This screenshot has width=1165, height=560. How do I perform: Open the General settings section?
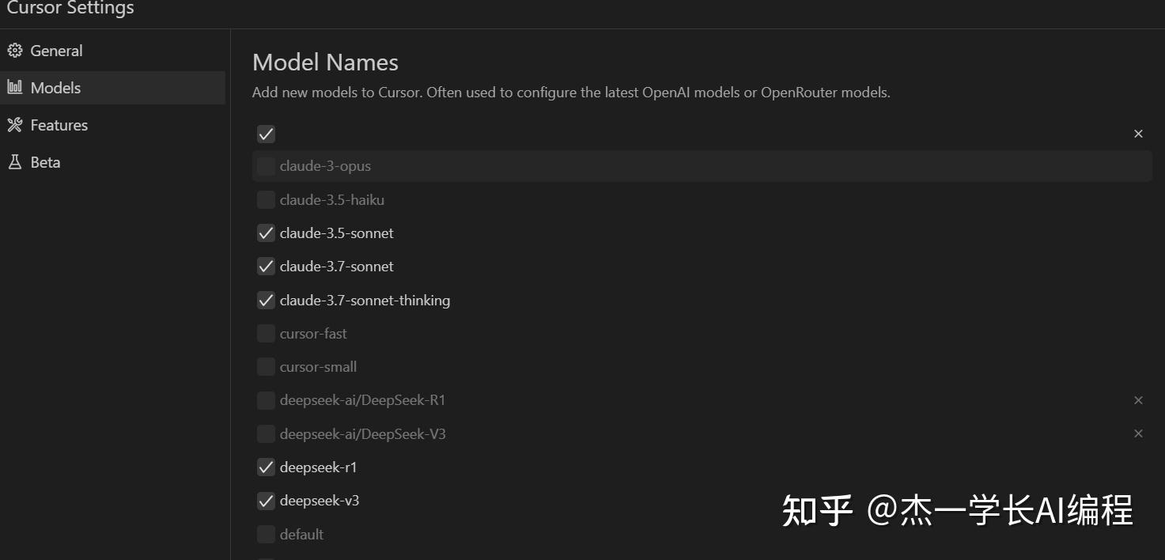[55, 50]
